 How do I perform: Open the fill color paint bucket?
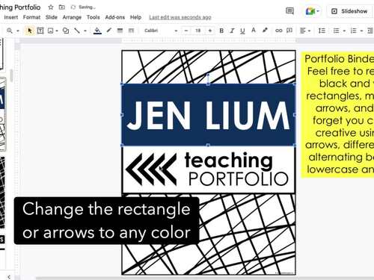(x=97, y=31)
